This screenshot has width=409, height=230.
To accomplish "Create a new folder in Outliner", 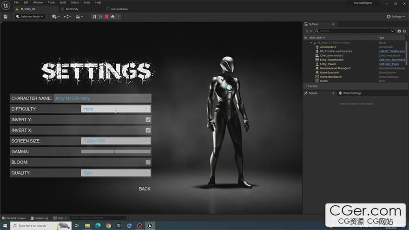I will [x=399, y=31].
